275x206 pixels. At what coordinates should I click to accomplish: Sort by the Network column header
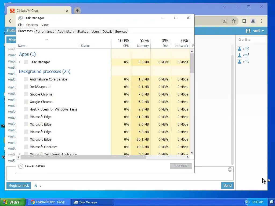click(x=180, y=43)
